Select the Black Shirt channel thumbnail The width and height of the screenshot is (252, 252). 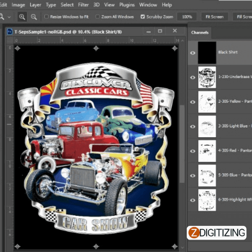tap(207, 53)
